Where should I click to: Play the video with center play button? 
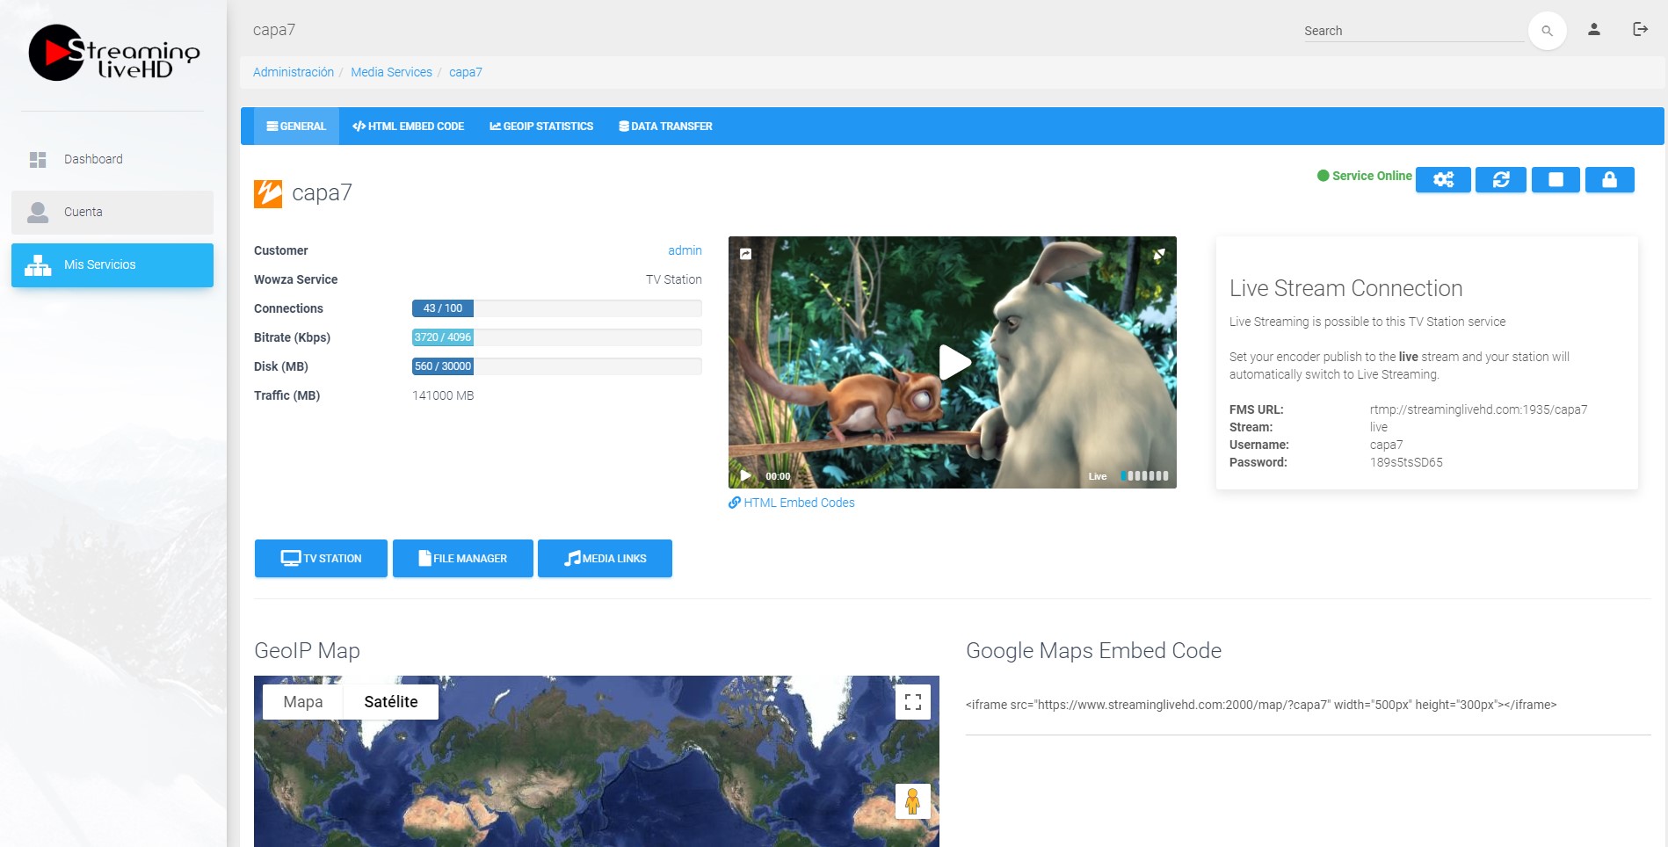pyautogui.click(x=953, y=362)
